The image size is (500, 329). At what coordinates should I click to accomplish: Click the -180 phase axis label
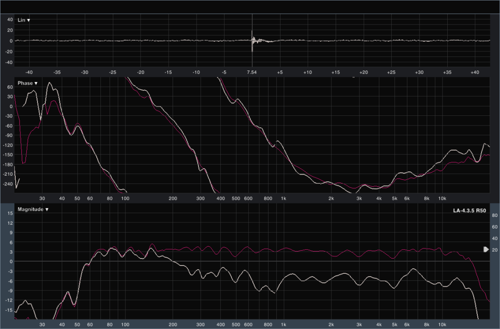coord(8,164)
